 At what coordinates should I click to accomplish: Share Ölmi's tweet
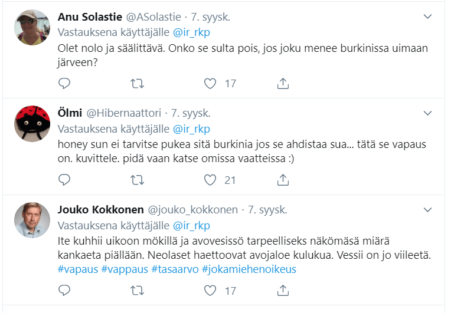[283, 179]
